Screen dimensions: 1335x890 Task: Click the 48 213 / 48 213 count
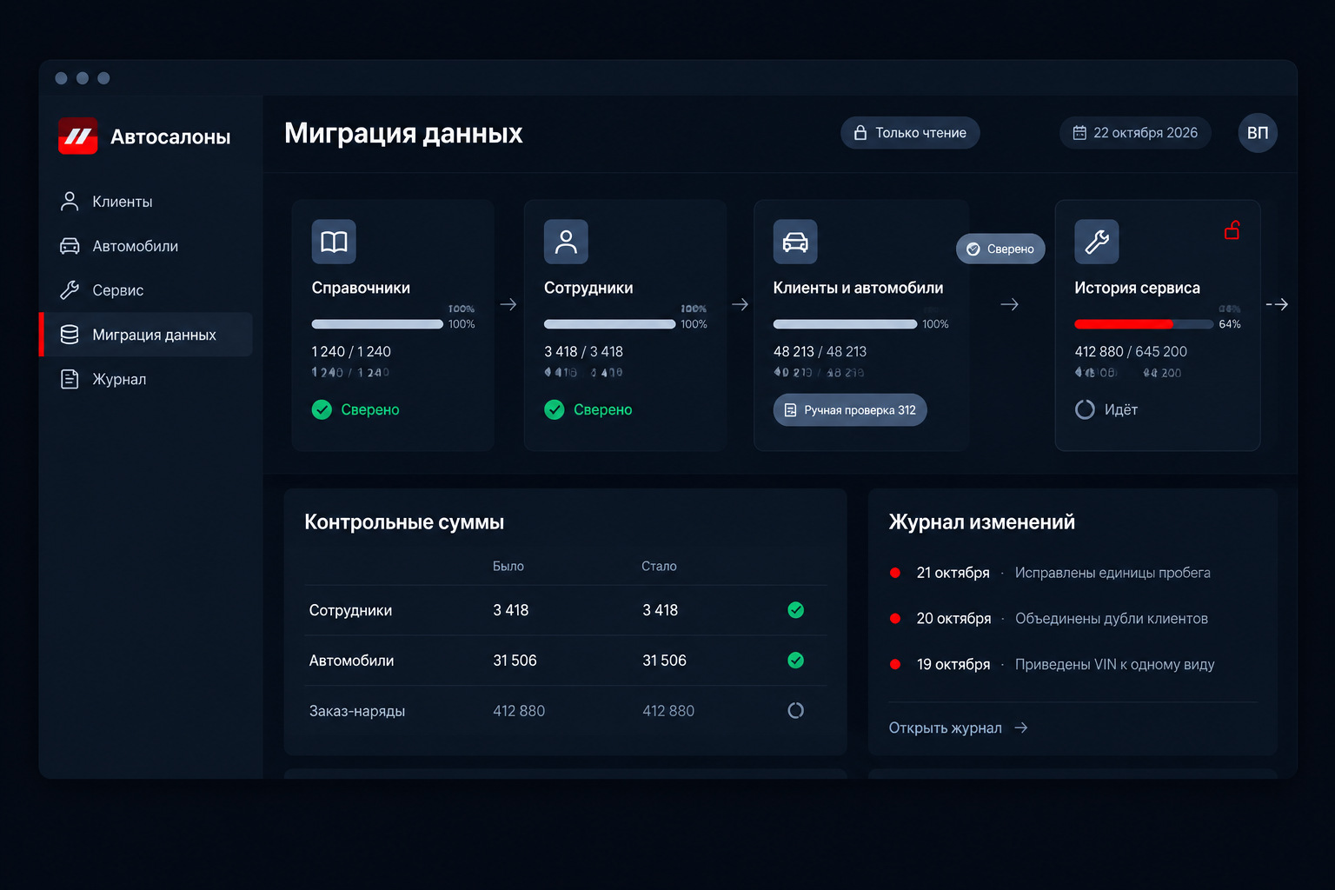(820, 352)
